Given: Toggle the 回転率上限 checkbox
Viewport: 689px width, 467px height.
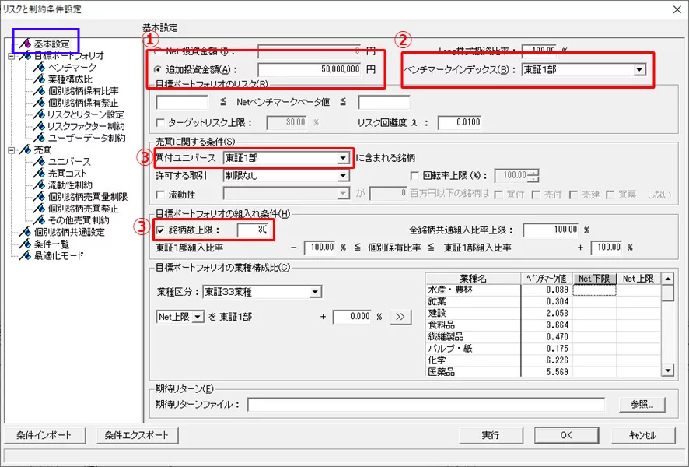Looking at the screenshot, I should [x=414, y=175].
